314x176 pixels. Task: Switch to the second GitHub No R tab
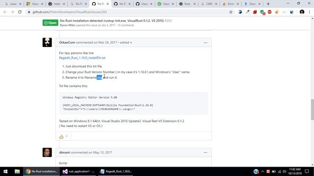122,4
